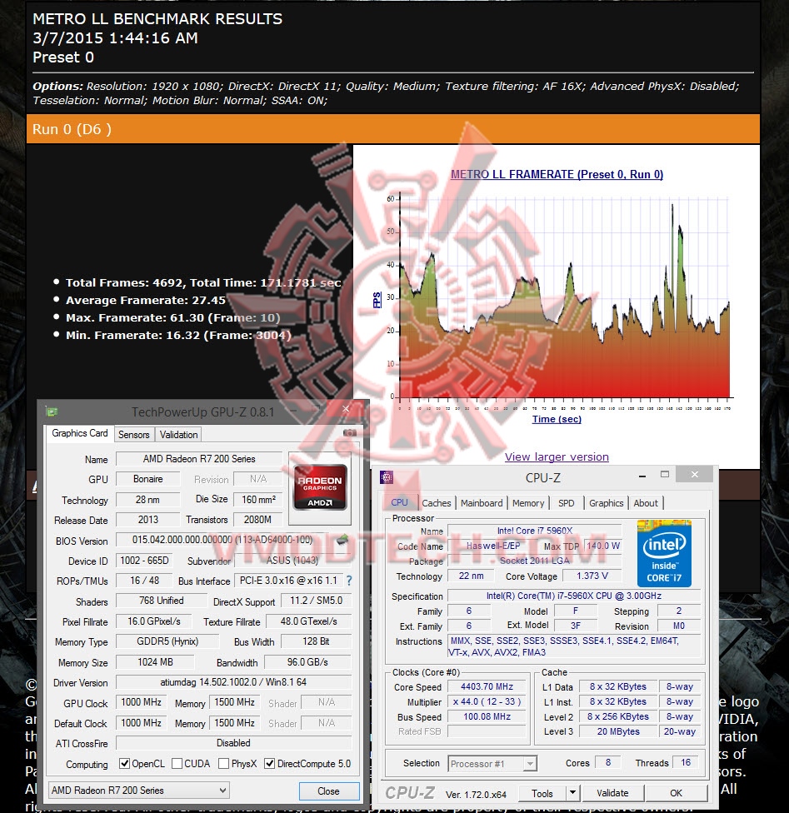The height and width of the screenshot is (813, 789).
Task: Click the View larger version link
Action: [557, 456]
